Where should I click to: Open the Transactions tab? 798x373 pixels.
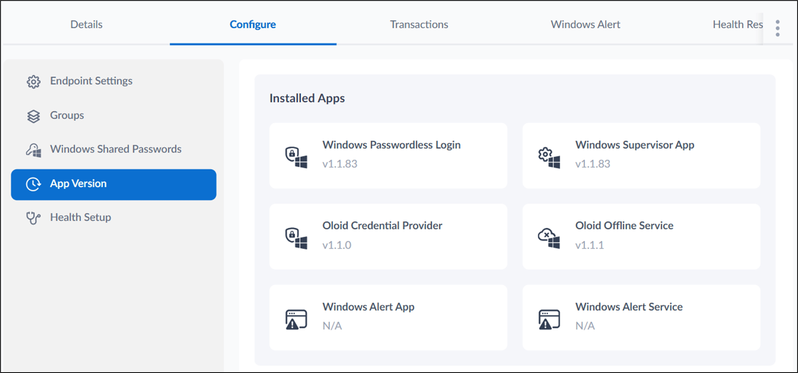pos(419,24)
